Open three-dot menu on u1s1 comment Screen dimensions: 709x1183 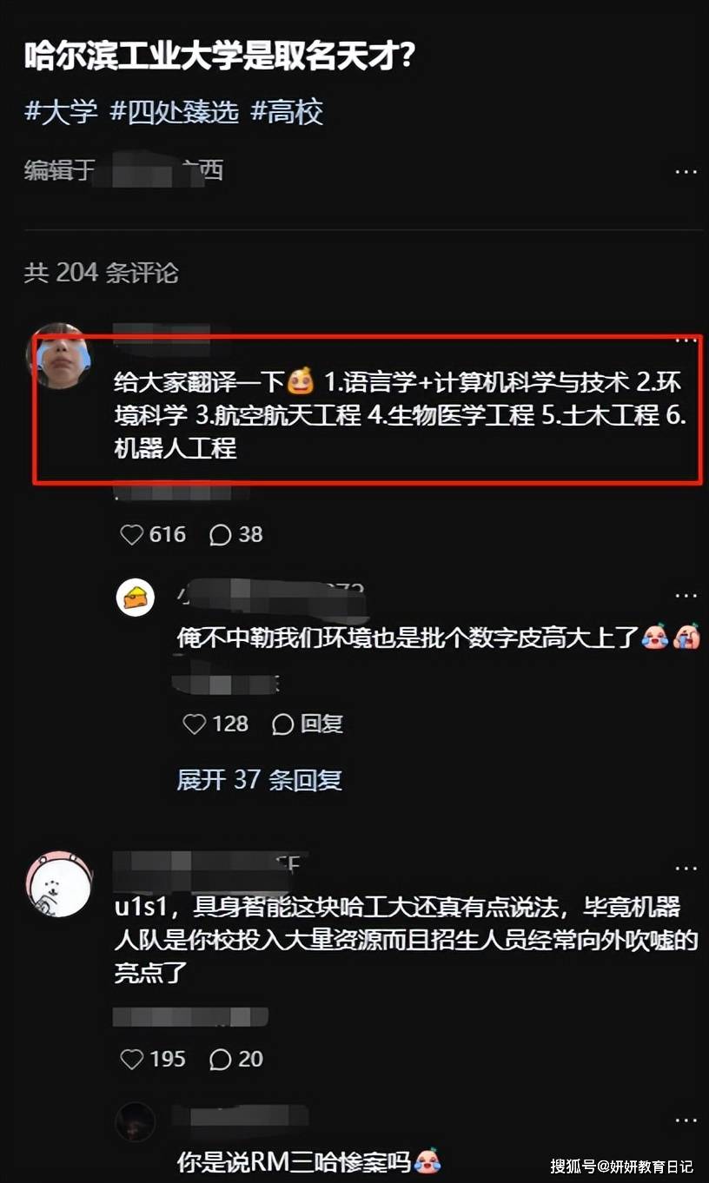click(686, 869)
